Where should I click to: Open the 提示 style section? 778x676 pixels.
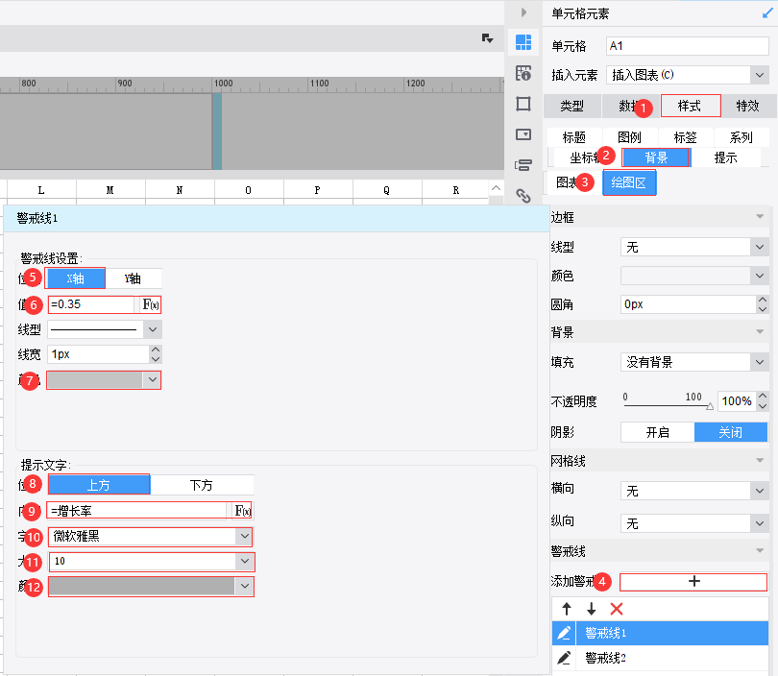[725, 157]
